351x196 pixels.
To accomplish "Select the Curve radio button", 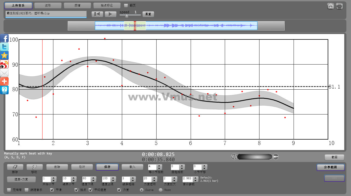I will pos(142,190).
